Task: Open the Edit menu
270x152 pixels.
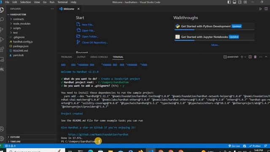Action: pos(15,2)
